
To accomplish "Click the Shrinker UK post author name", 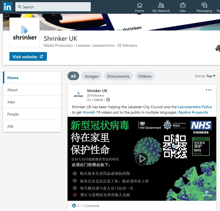I will pos(97,91).
